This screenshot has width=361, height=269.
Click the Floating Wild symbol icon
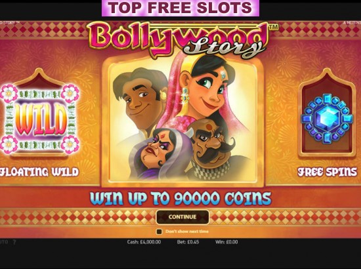pyautogui.click(x=39, y=119)
